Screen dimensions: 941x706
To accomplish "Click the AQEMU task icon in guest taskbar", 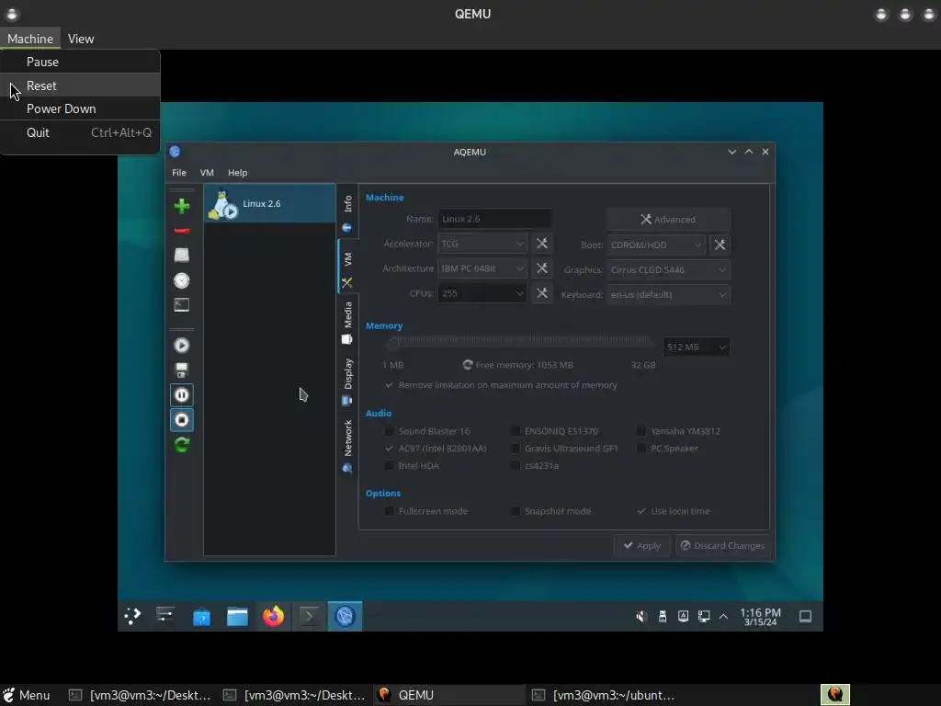I will (x=346, y=616).
